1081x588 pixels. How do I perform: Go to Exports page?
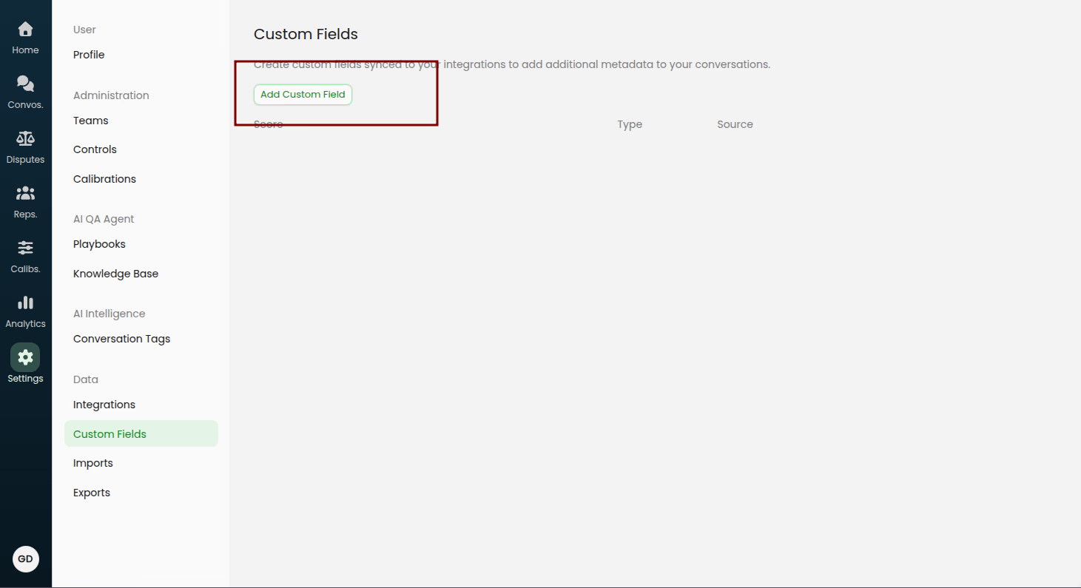click(x=92, y=493)
